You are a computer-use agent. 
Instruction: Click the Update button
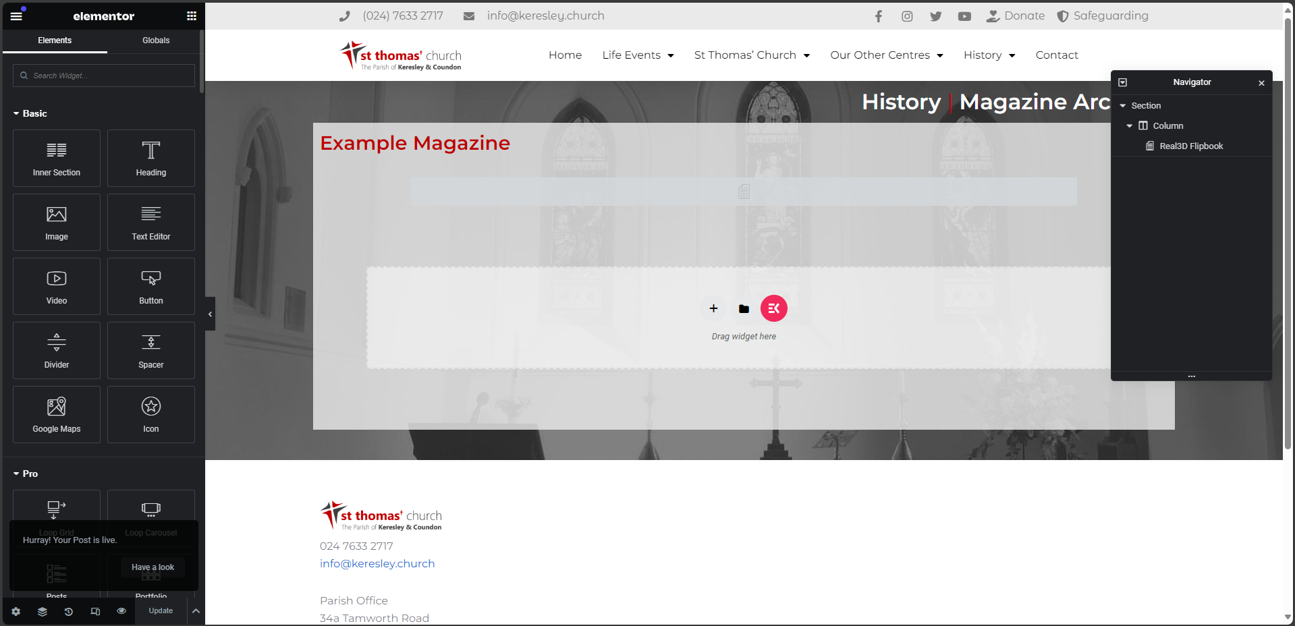coord(161,611)
